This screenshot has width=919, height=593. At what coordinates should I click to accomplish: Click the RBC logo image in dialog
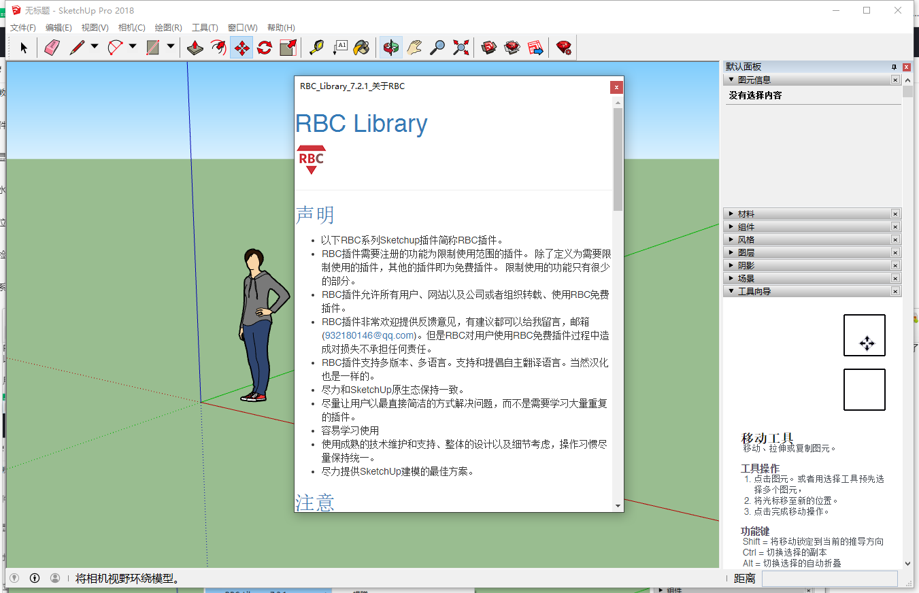point(311,160)
